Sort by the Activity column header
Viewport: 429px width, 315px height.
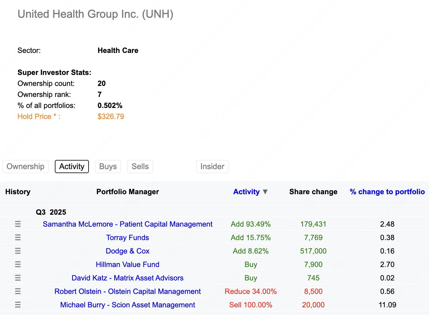tap(246, 192)
